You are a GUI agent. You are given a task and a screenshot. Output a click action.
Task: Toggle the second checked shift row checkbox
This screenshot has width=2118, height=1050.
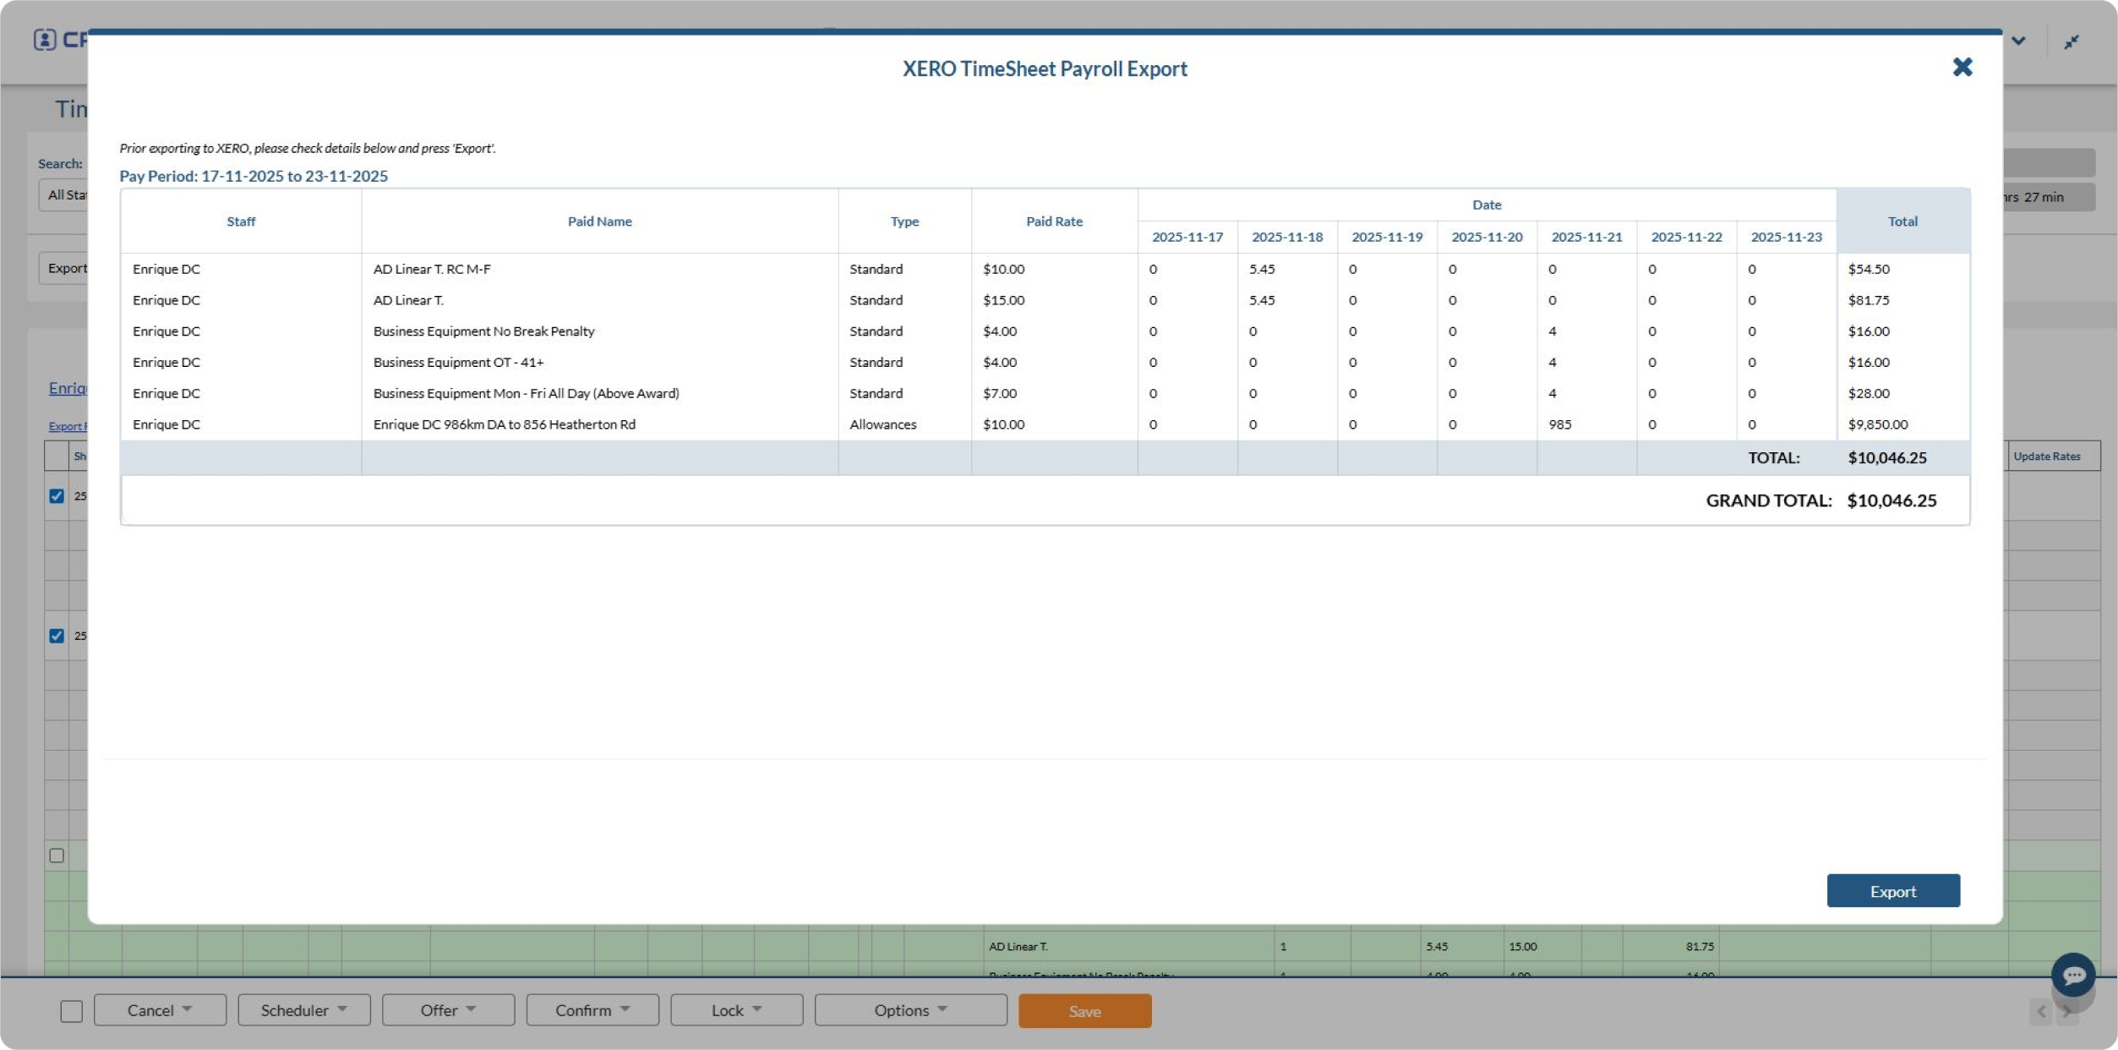[x=57, y=636]
